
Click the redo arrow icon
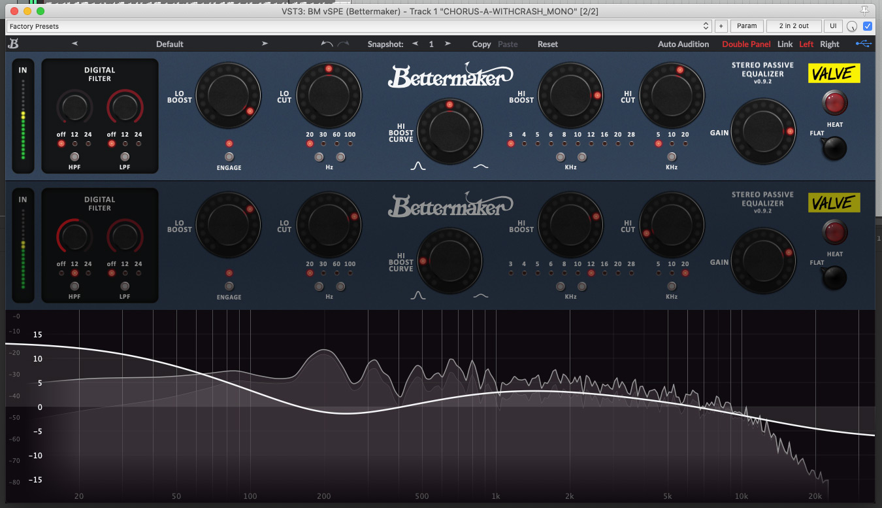pos(344,44)
